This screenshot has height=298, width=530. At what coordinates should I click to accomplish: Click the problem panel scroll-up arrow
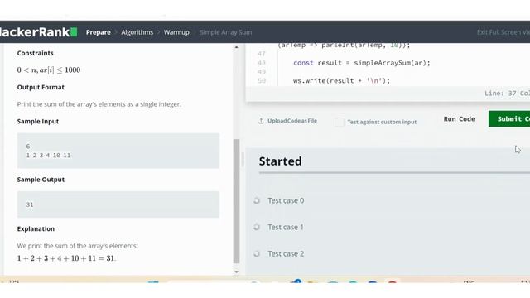236,47
